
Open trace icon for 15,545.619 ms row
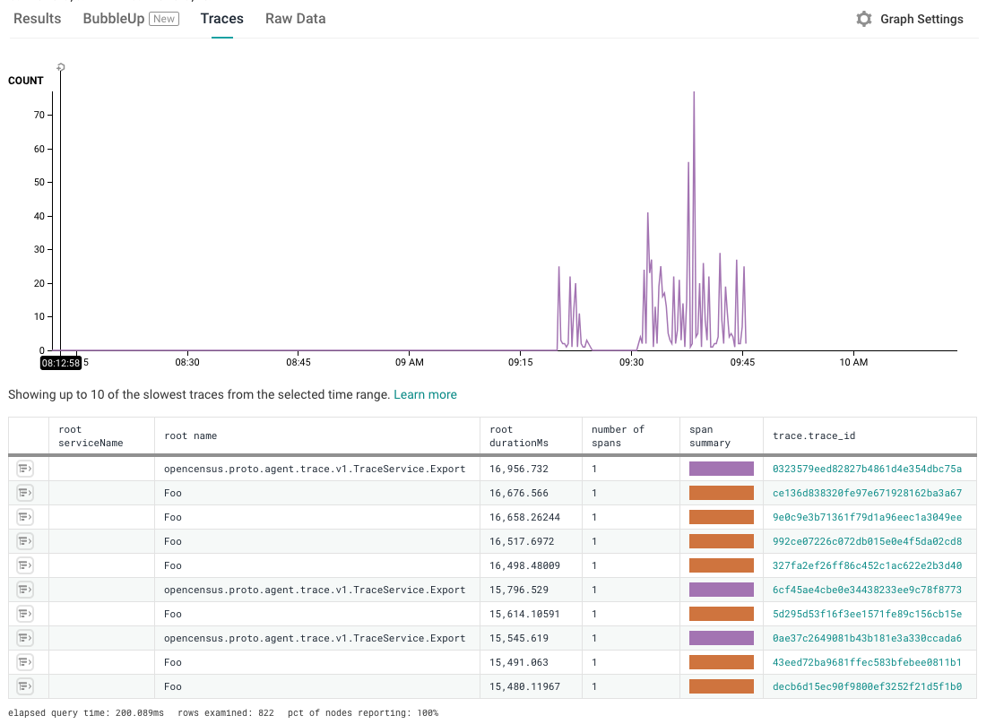coord(25,638)
